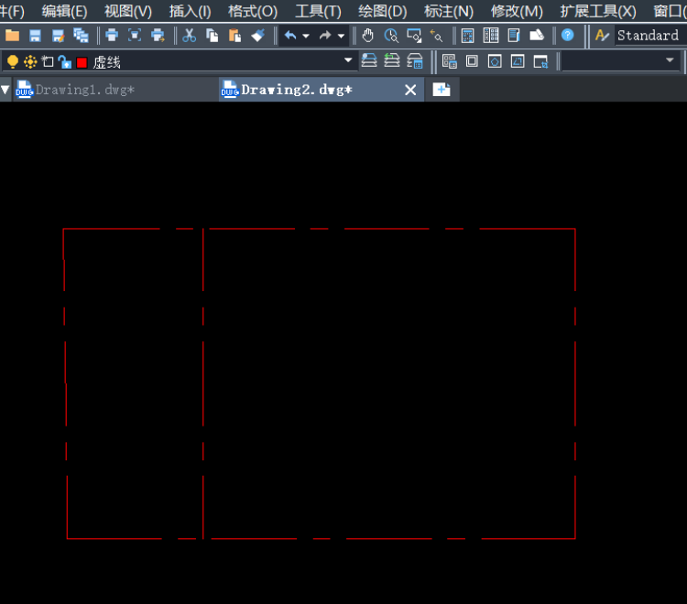Image resolution: width=687 pixels, height=604 pixels.
Task: Click the Publish printer icon with arrow
Action: click(x=158, y=36)
